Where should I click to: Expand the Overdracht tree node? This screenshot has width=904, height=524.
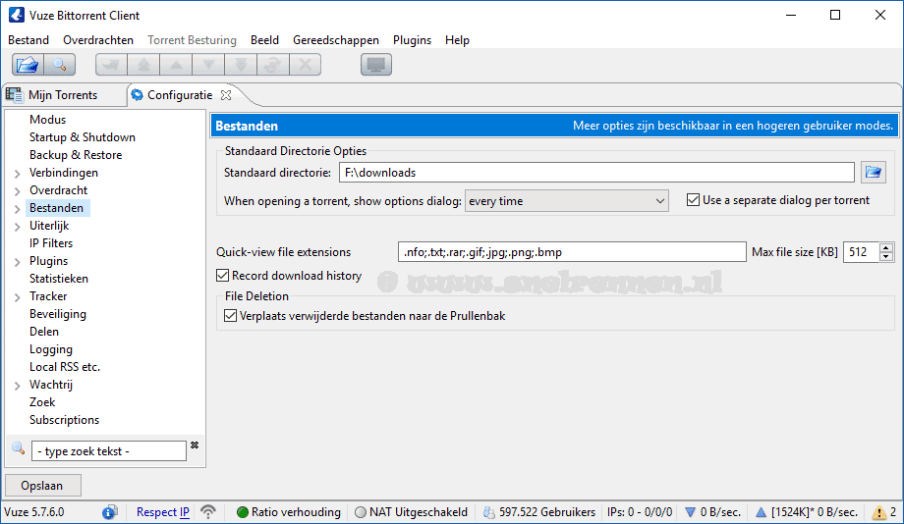click(18, 191)
